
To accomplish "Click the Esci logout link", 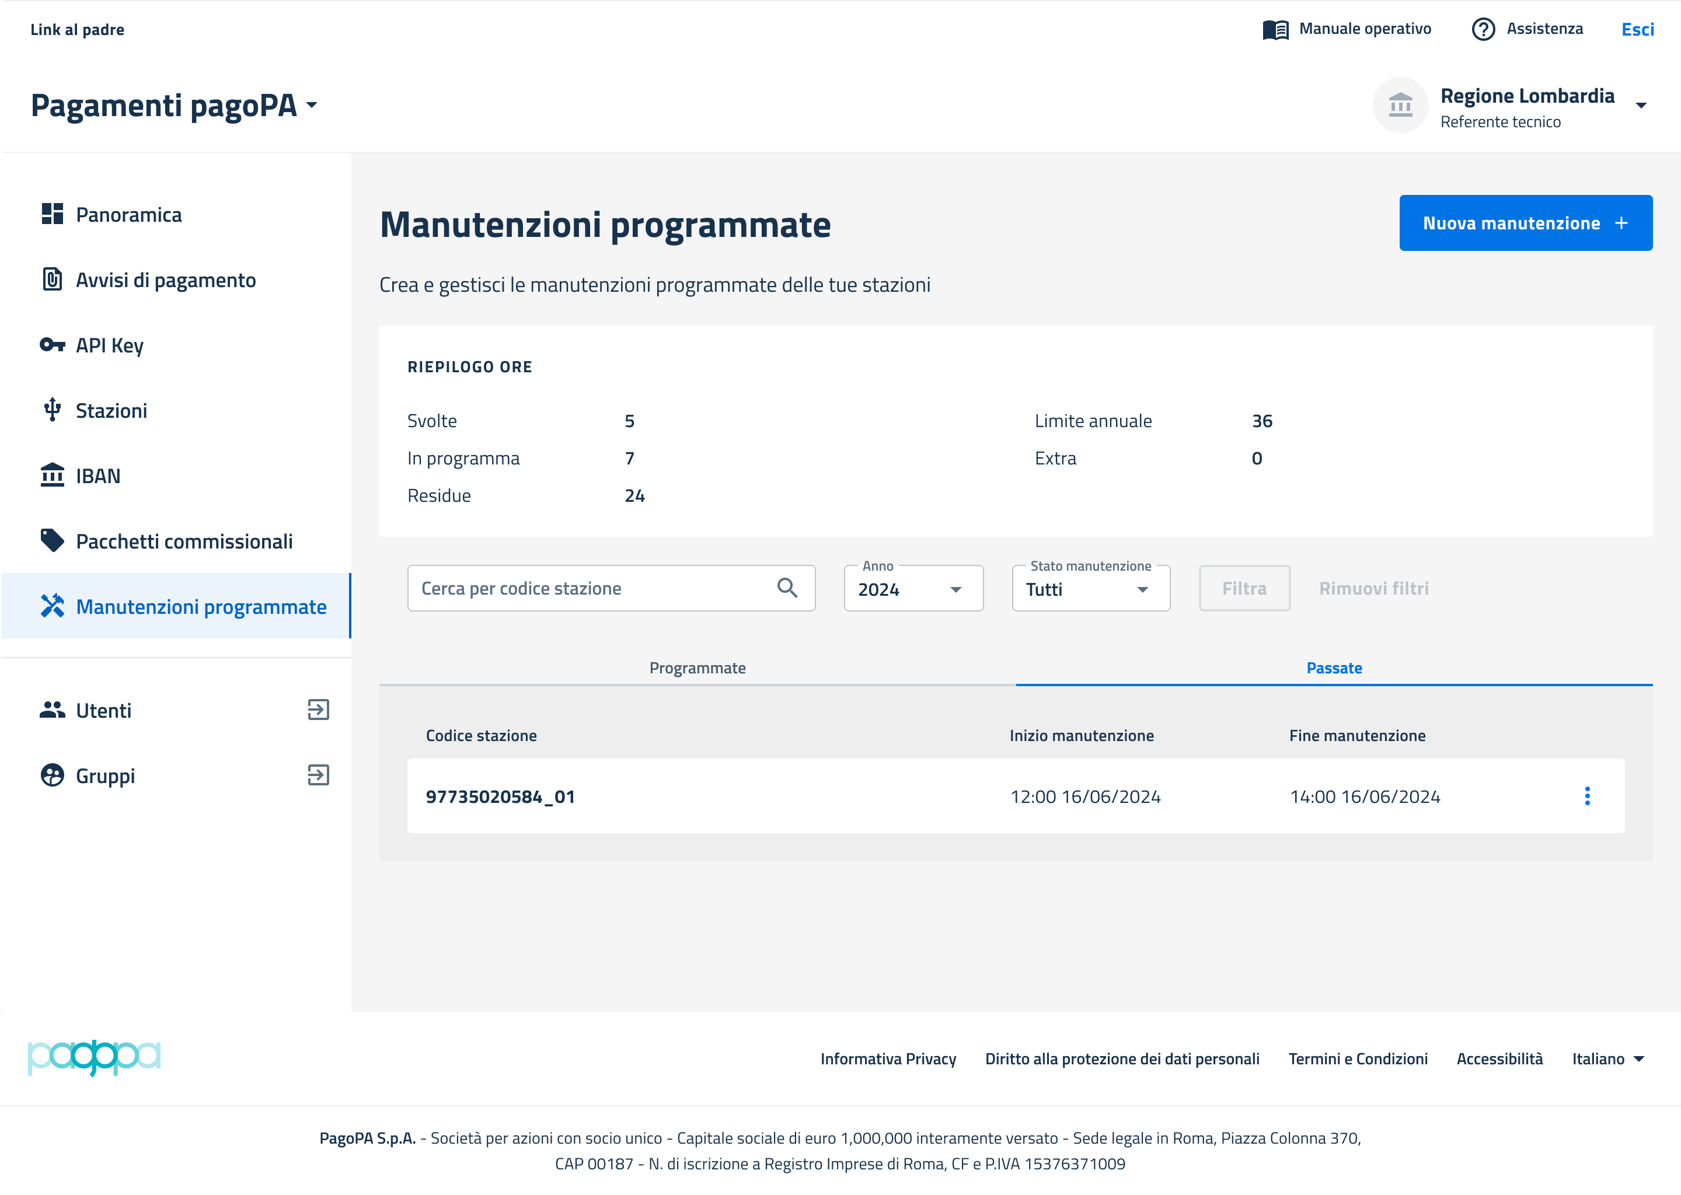I will pyautogui.click(x=1637, y=29).
